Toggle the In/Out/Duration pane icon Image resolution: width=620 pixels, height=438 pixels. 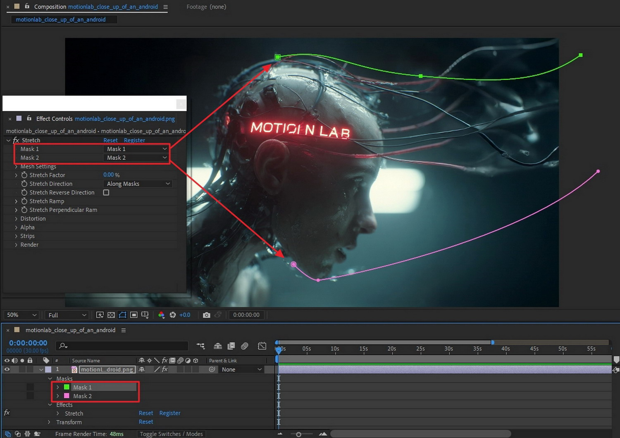(27, 434)
